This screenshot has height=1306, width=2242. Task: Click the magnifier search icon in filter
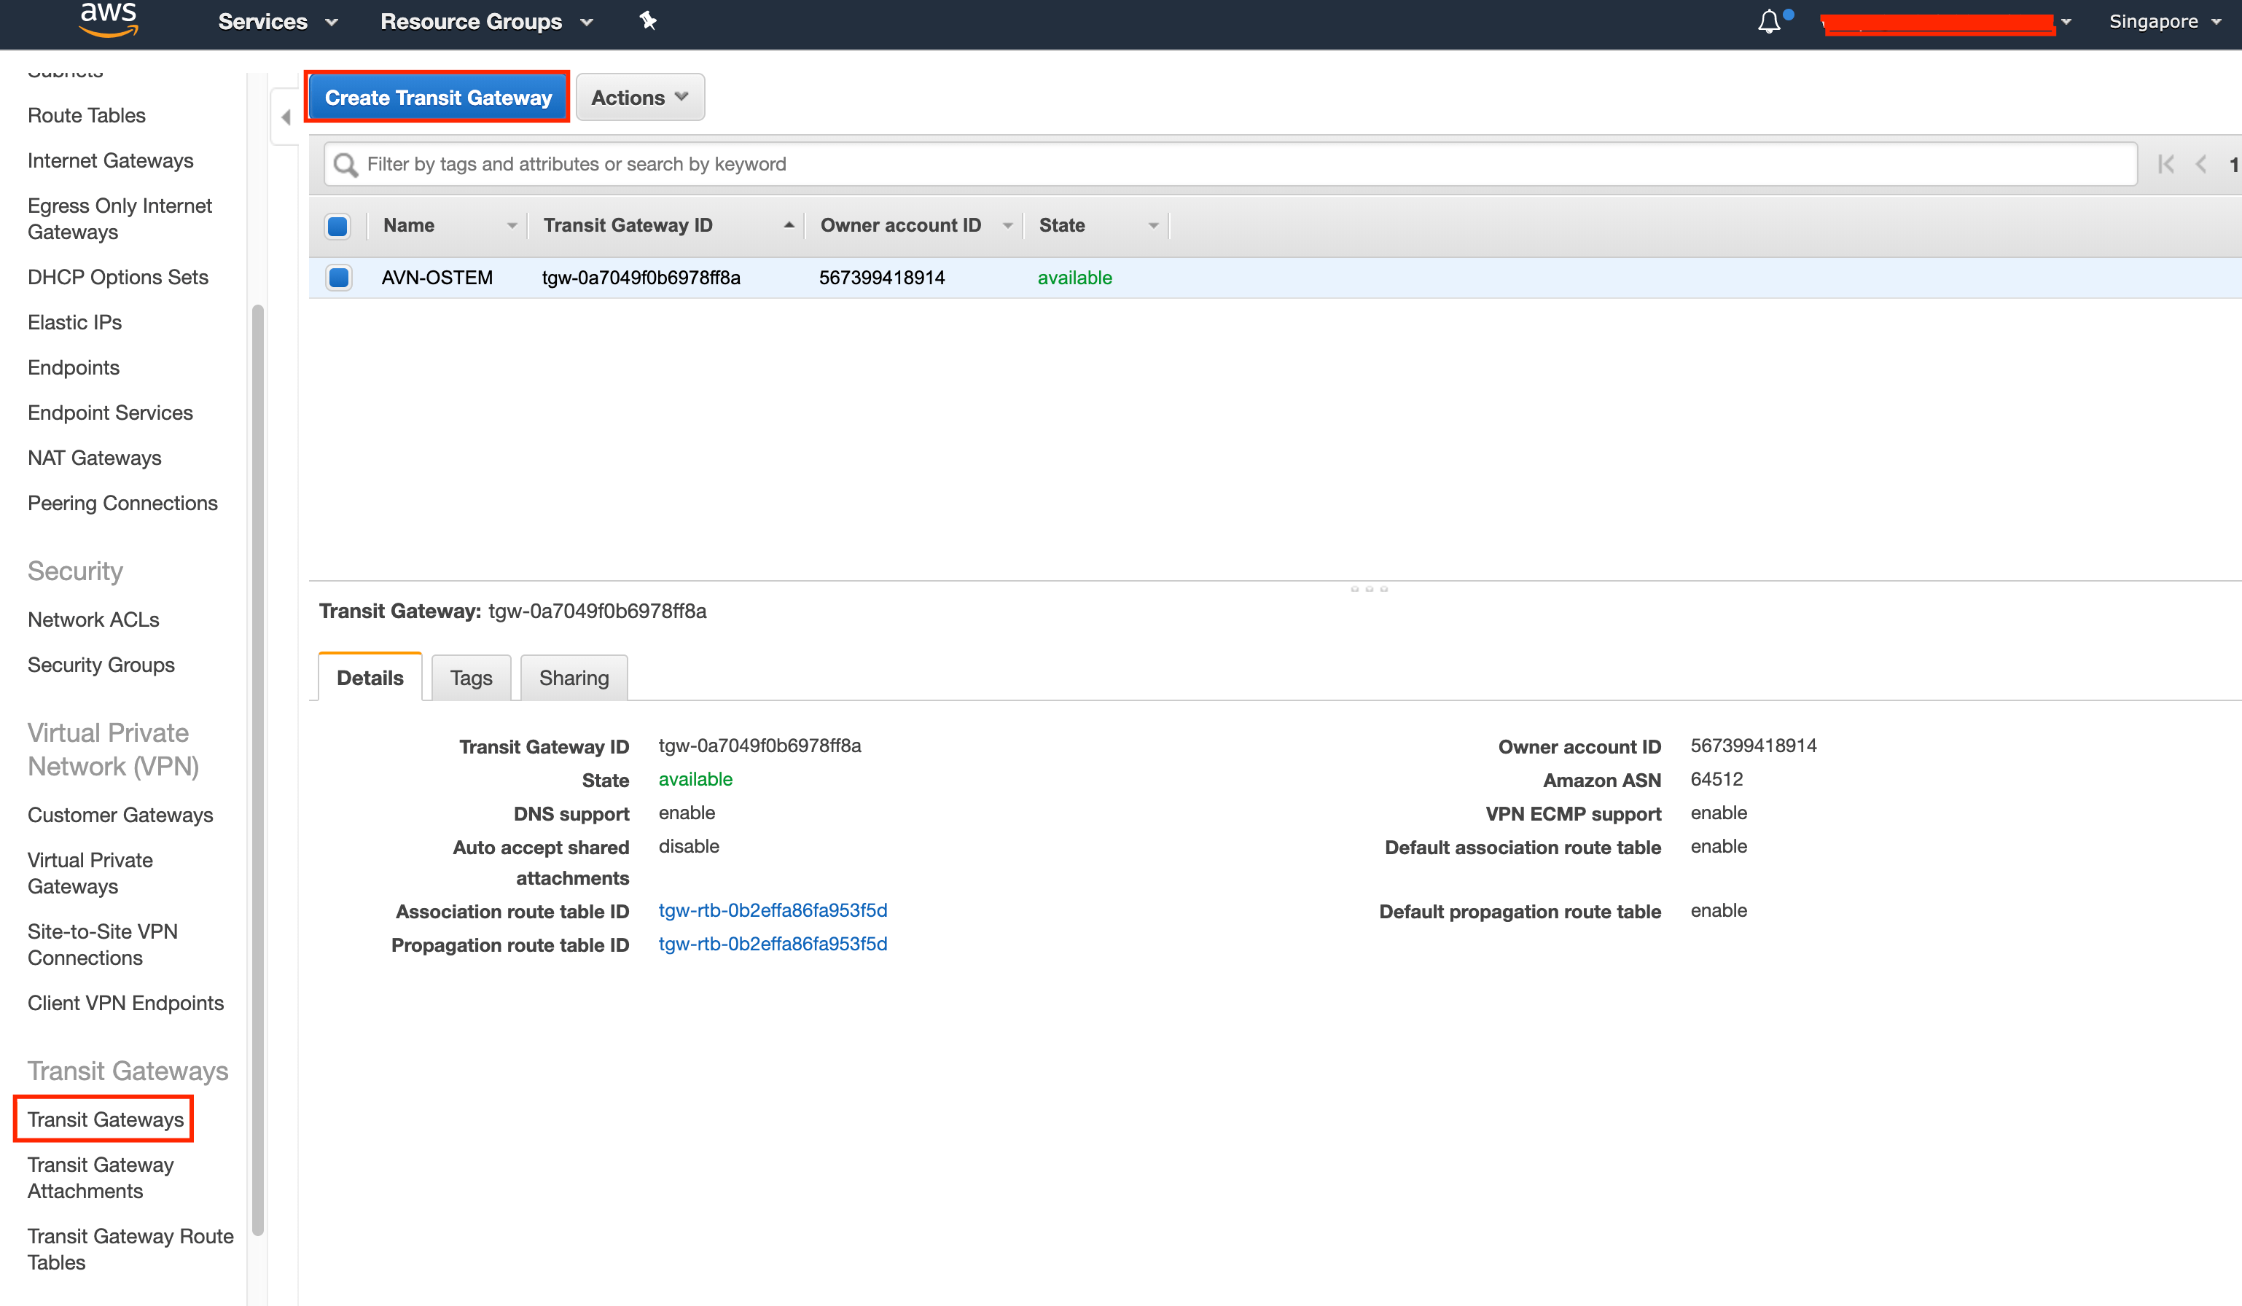(345, 165)
